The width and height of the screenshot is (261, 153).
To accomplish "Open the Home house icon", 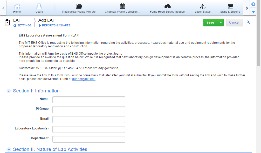I will 17,6.
